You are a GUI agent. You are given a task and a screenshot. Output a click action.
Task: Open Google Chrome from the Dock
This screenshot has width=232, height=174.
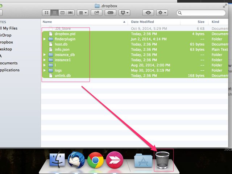[96, 160]
